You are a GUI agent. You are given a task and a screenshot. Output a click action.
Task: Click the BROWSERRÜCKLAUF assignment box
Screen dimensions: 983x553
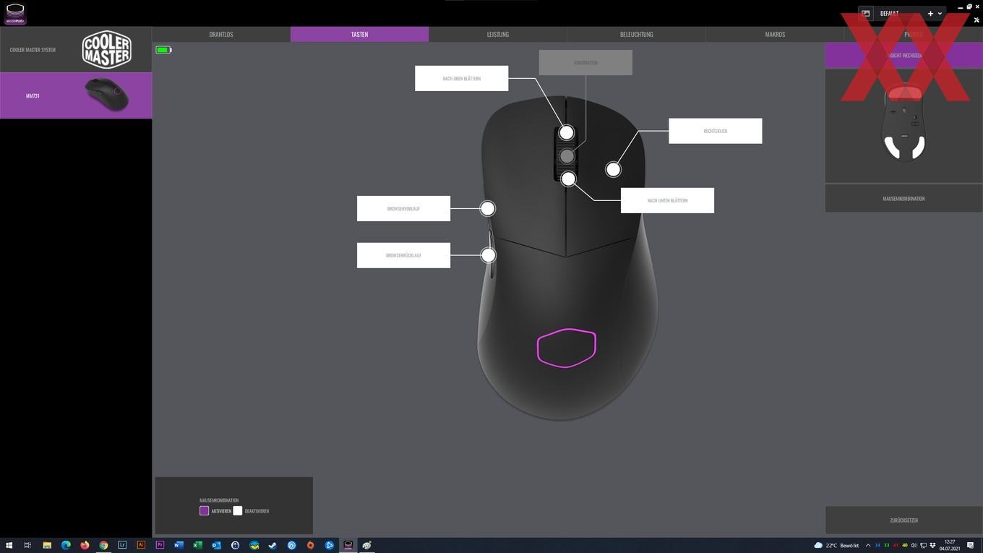(403, 255)
